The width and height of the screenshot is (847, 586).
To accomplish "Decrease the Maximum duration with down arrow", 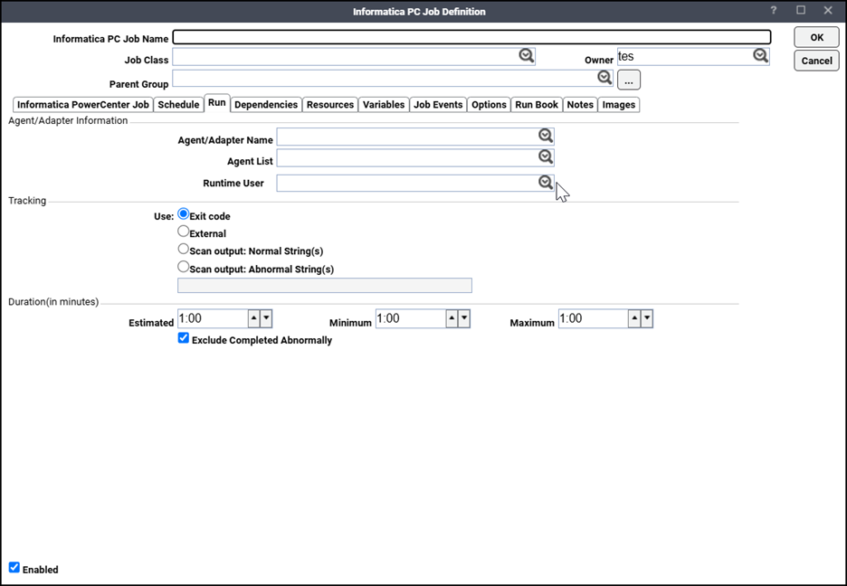I will (647, 319).
